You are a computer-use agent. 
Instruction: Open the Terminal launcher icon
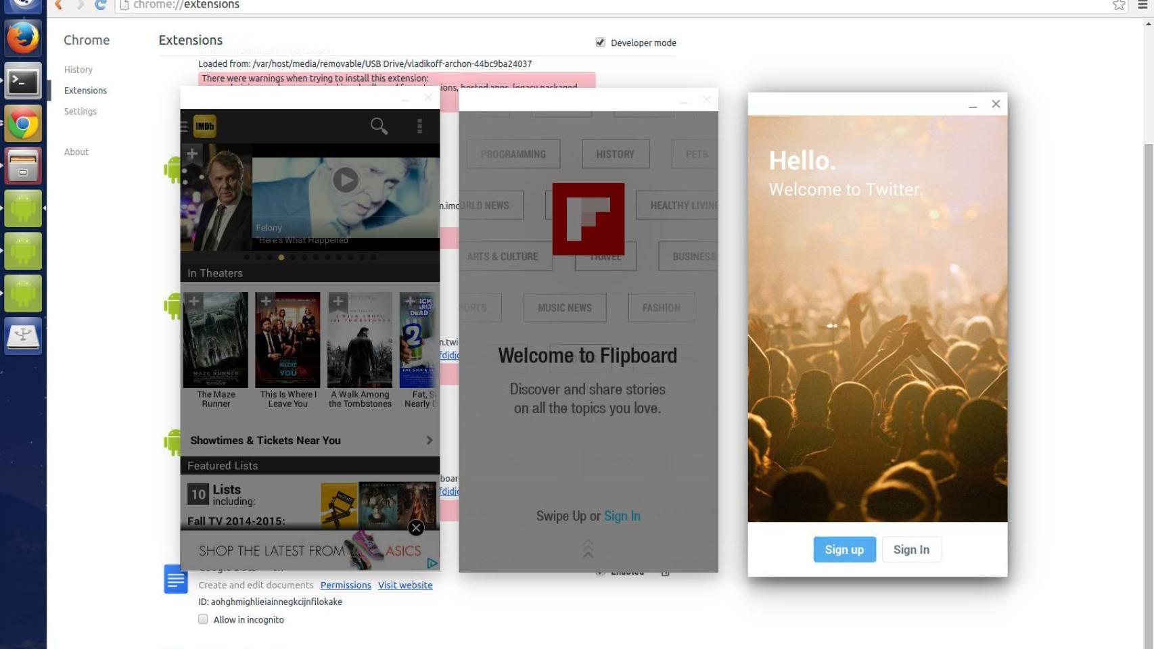click(23, 81)
